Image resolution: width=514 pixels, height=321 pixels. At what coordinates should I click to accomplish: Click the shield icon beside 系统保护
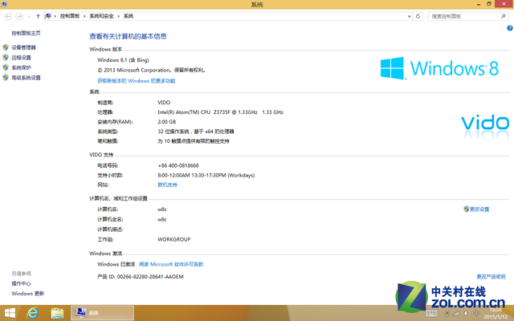click(6, 67)
